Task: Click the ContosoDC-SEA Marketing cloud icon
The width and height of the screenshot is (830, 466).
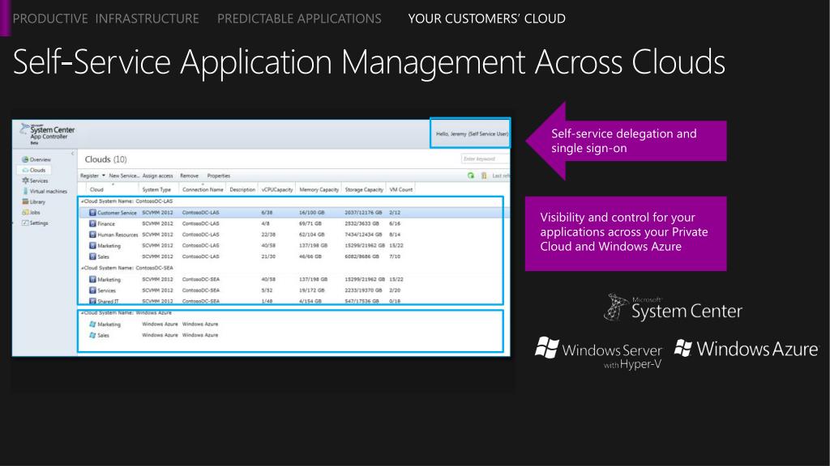Action: click(92, 279)
